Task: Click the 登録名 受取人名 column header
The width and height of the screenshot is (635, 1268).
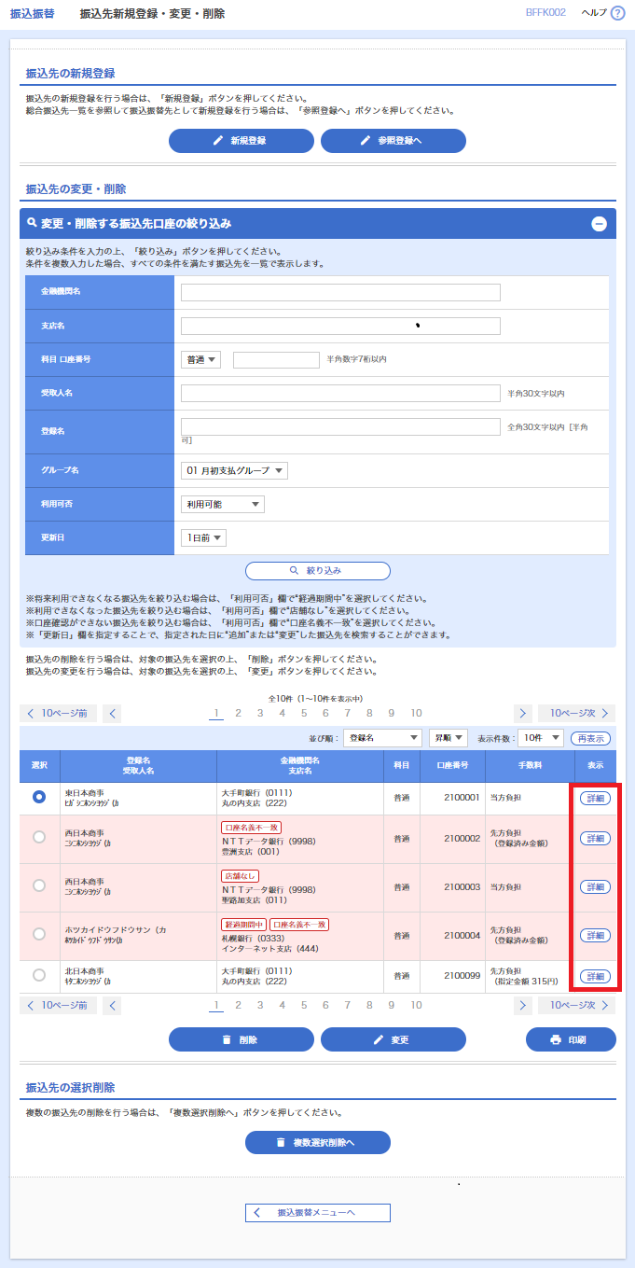Action: pyautogui.click(x=138, y=766)
